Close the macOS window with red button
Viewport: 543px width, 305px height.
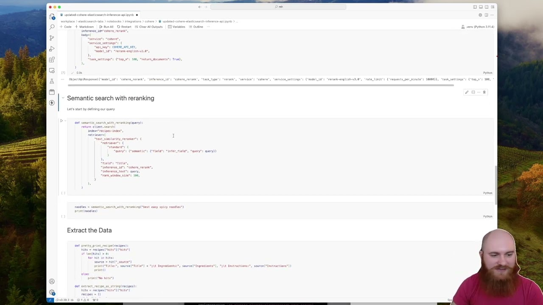pyautogui.click(x=50, y=7)
